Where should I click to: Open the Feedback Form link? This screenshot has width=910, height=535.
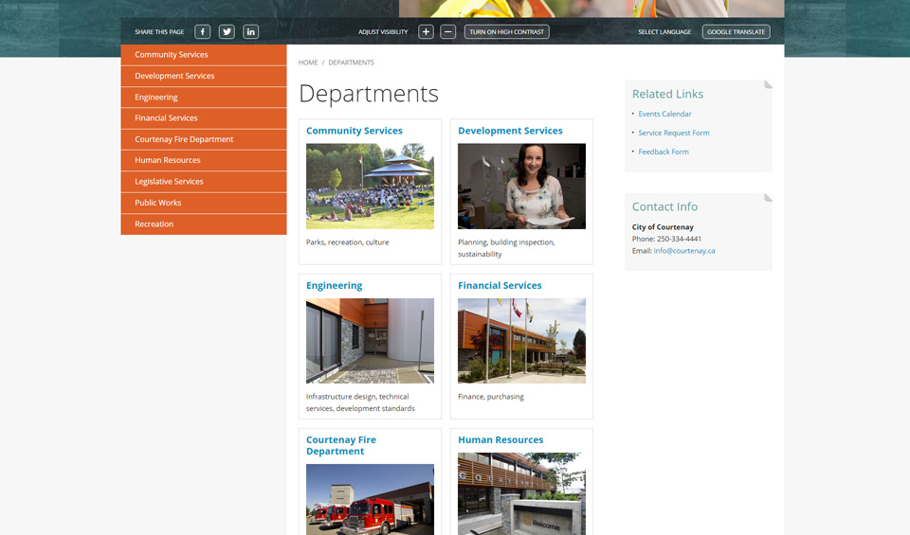[x=664, y=152]
